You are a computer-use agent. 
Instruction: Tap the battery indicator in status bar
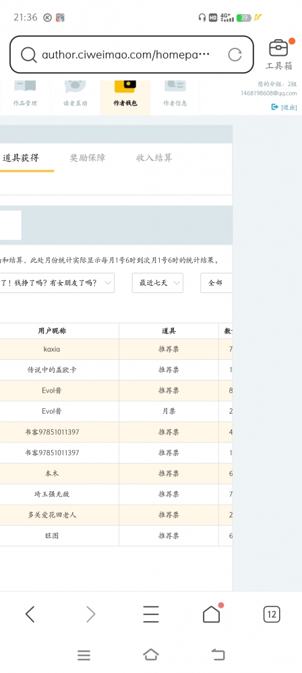click(244, 18)
